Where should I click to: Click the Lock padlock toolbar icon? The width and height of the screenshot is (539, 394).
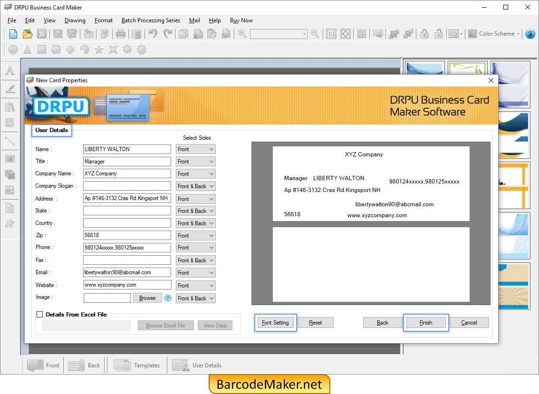point(424,34)
